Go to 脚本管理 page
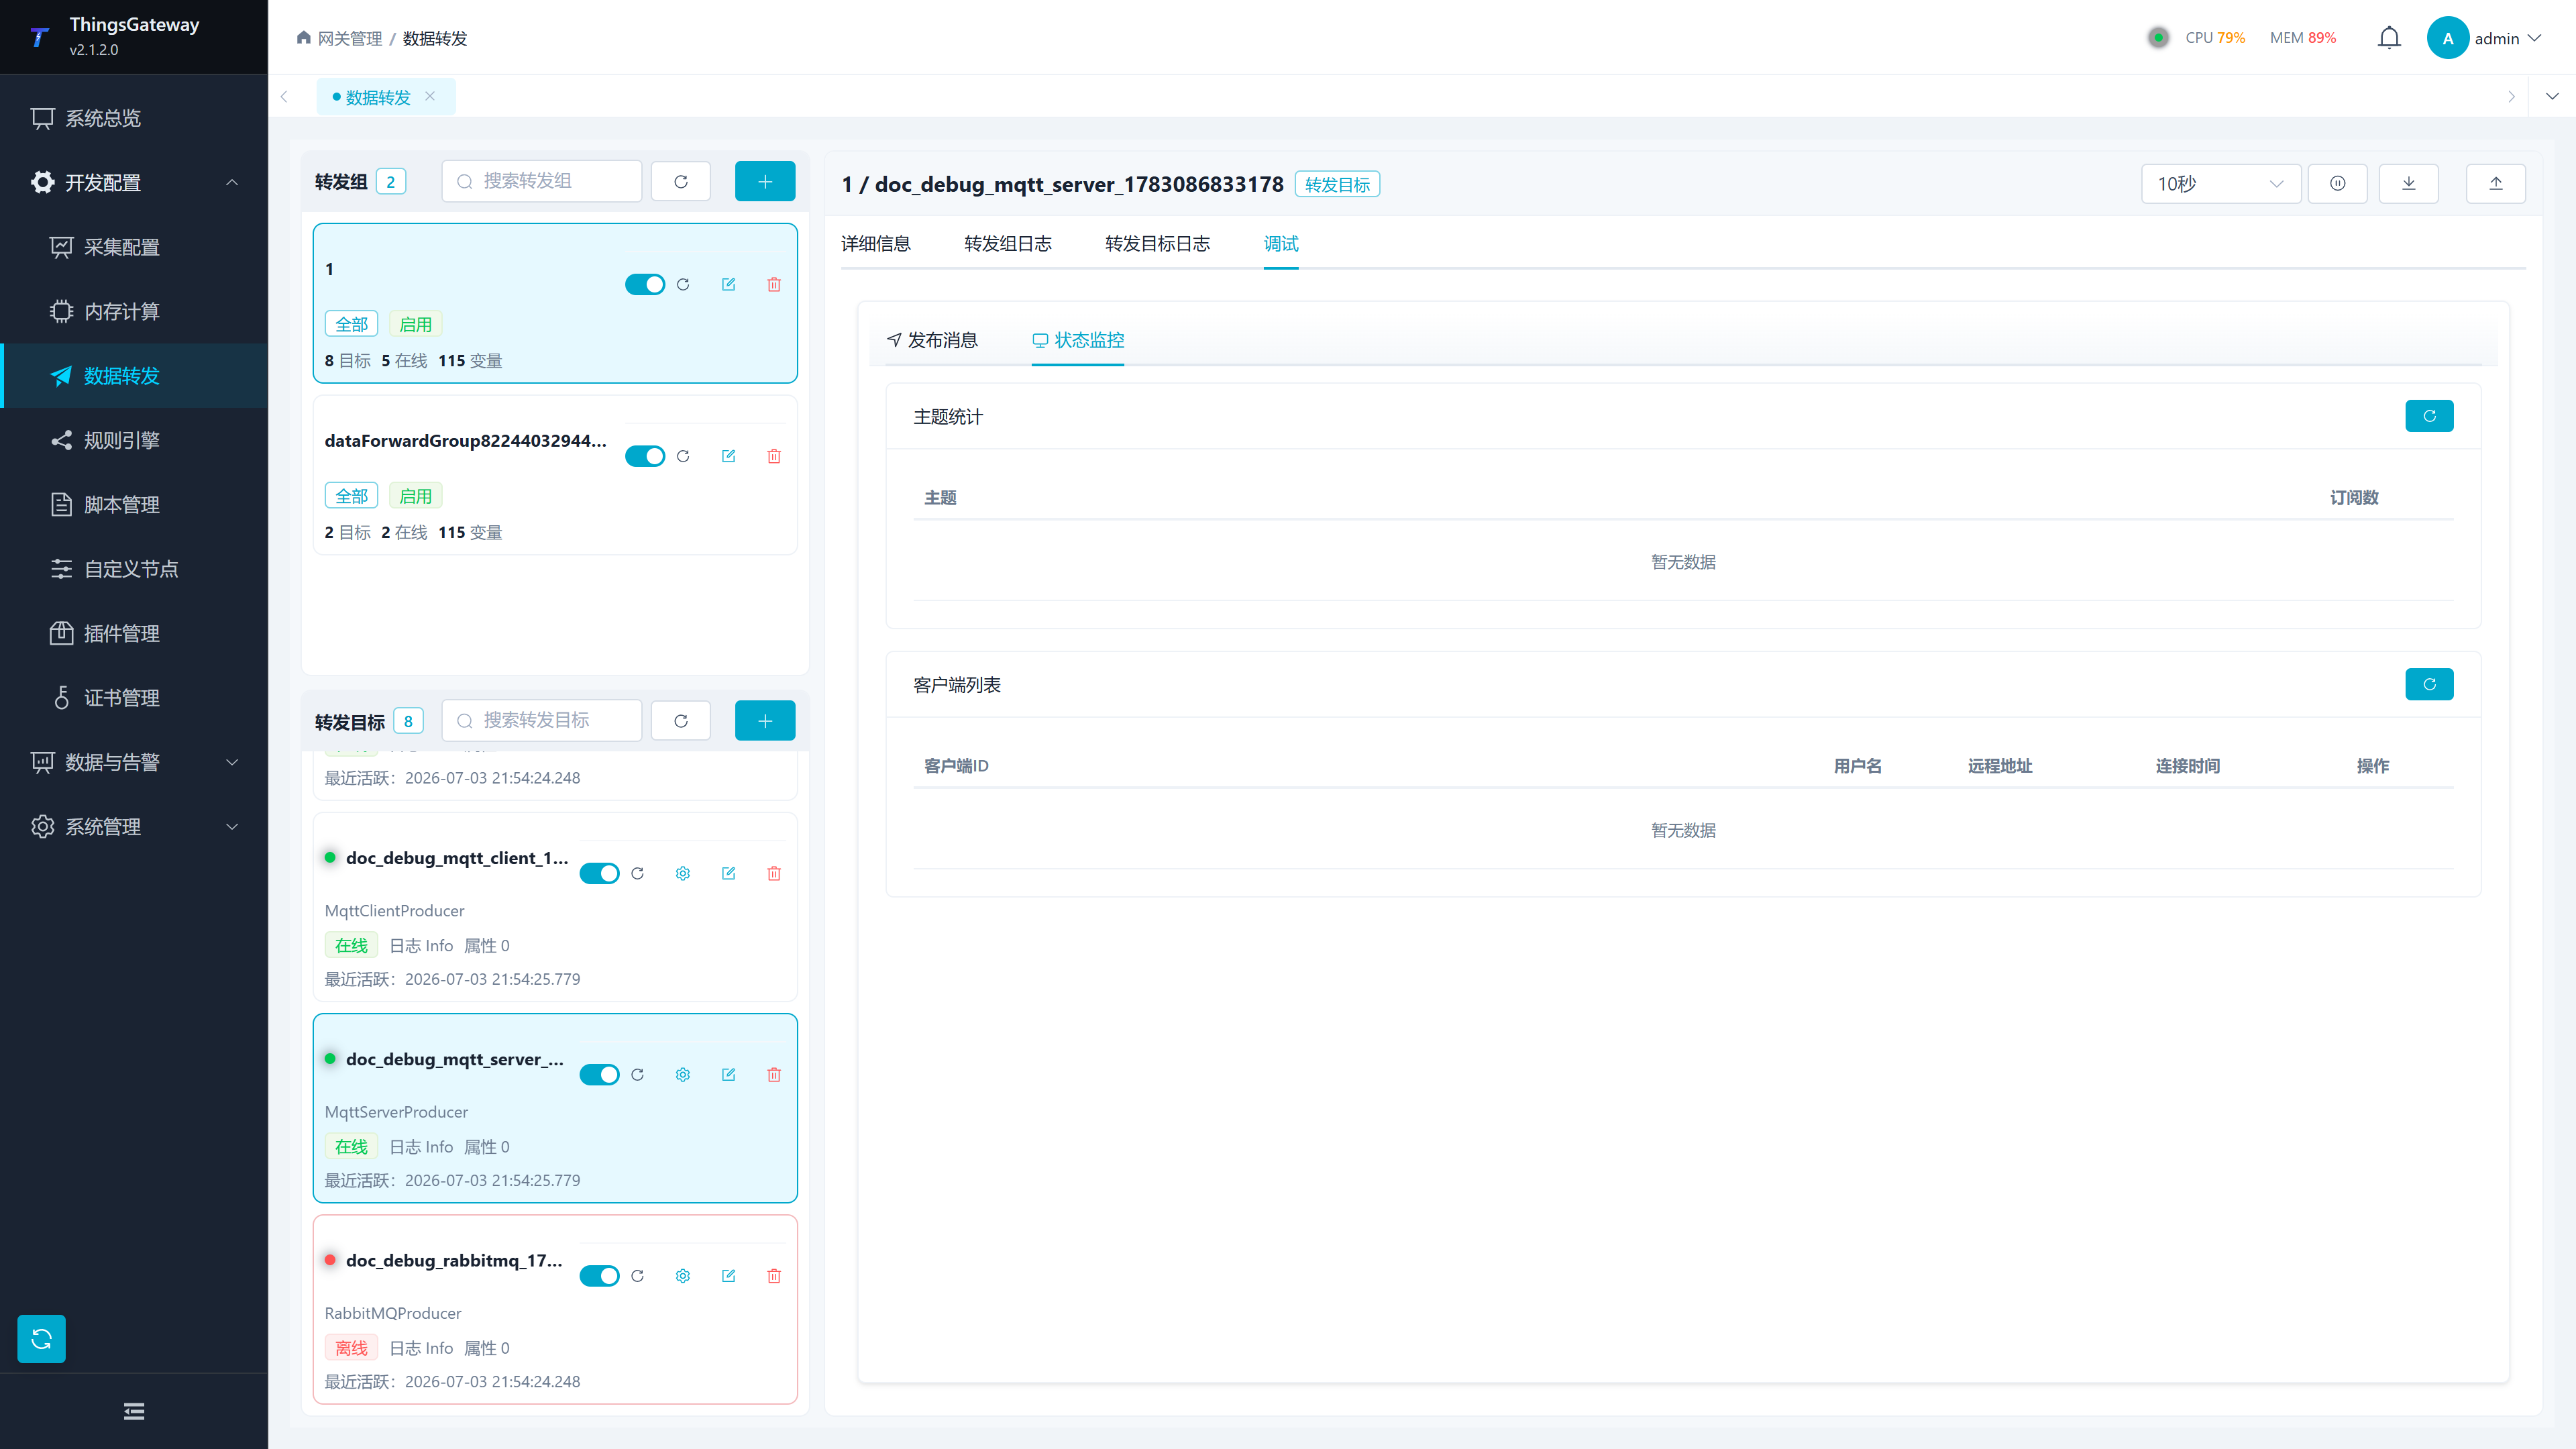Image resolution: width=2576 pixels, height=1449 pixels. point(134,504)
